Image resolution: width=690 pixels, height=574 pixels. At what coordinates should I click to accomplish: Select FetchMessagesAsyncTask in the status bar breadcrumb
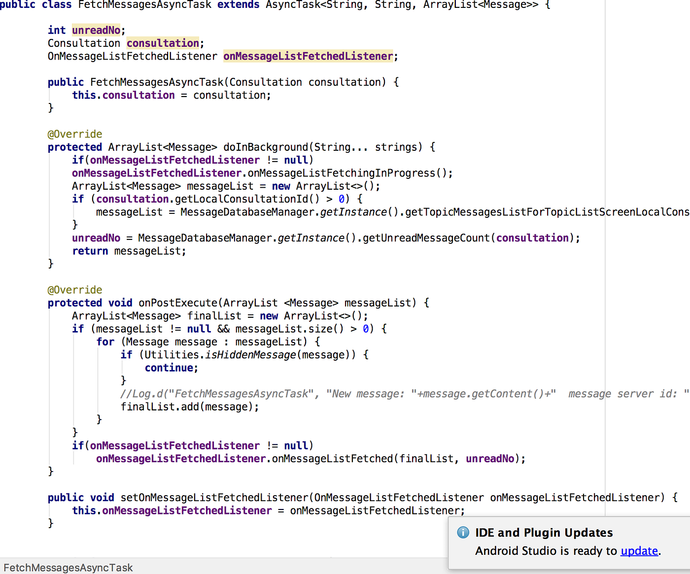(x=68, y=568)
